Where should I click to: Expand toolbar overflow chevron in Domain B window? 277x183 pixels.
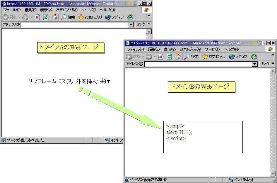pyautogui.click(x=273, y=55)
